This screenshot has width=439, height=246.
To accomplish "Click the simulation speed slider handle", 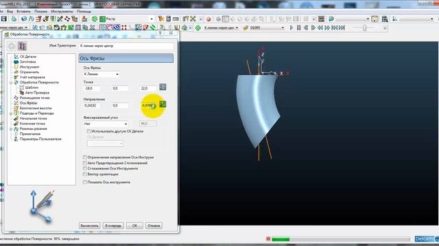I will tap(364, 27).
